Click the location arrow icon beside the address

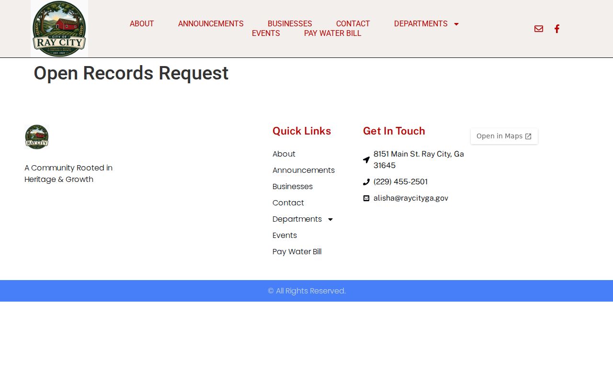coord(366,160)
